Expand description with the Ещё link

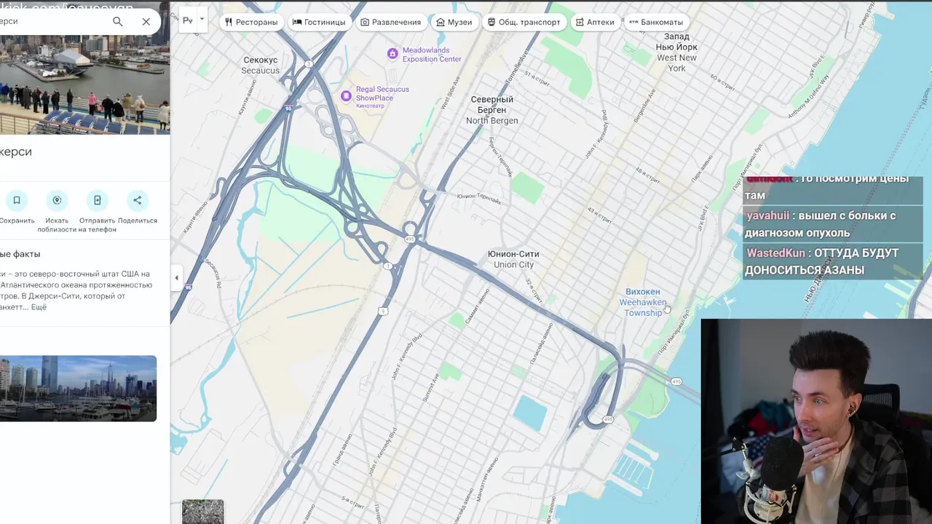pyautogui.click(x=39, y=307)
